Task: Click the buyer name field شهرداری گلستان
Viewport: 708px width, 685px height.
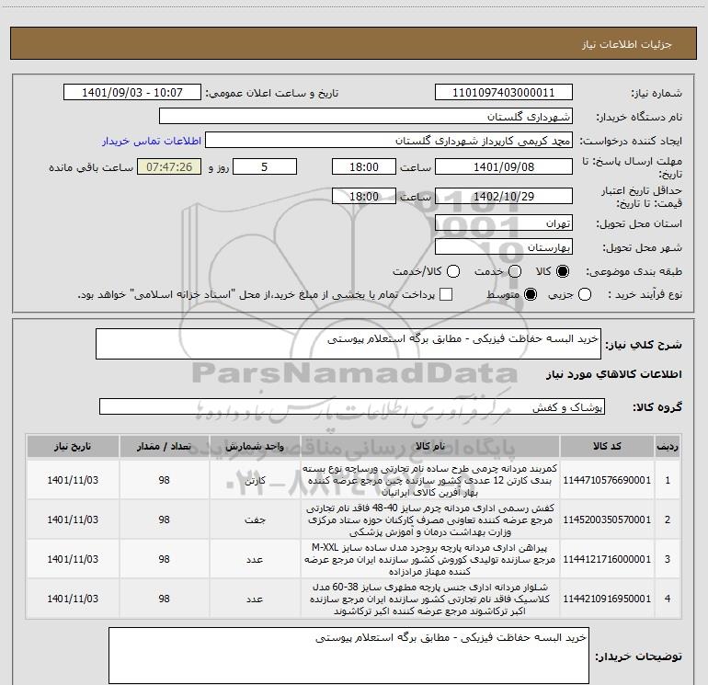Action: (x=366, y=116)
